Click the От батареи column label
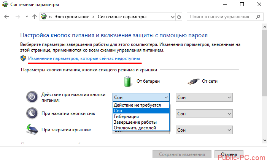The image size is (267, 162). [x=148, y=81]
